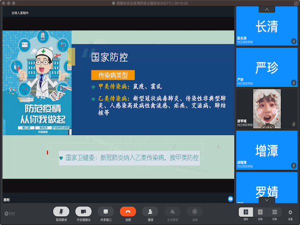Click the red macOS close button
The width and height of the screenshot is (300, 225).
[x=3, y=3]
